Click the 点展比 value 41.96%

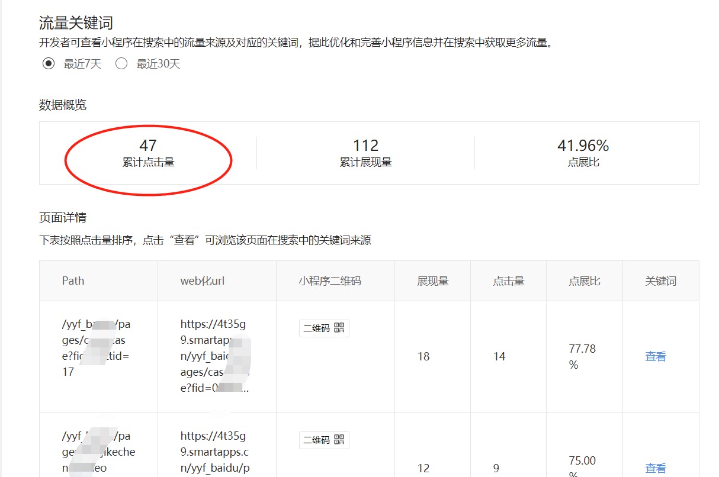tap(583, 145)
